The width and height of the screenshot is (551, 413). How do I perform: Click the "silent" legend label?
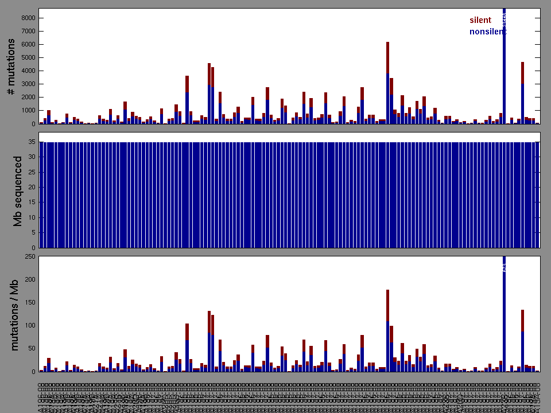click(480, 20)
